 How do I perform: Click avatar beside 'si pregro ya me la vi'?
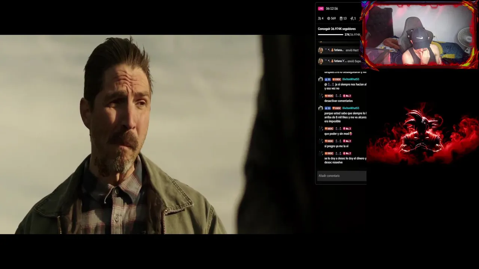321,141
